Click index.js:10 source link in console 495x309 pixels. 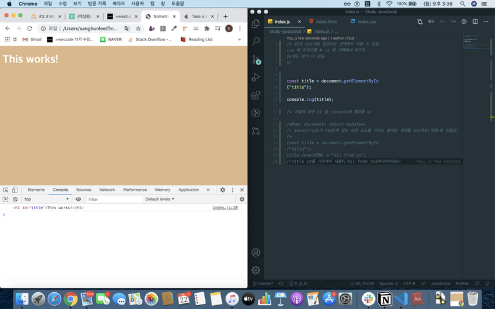point(225,207)
